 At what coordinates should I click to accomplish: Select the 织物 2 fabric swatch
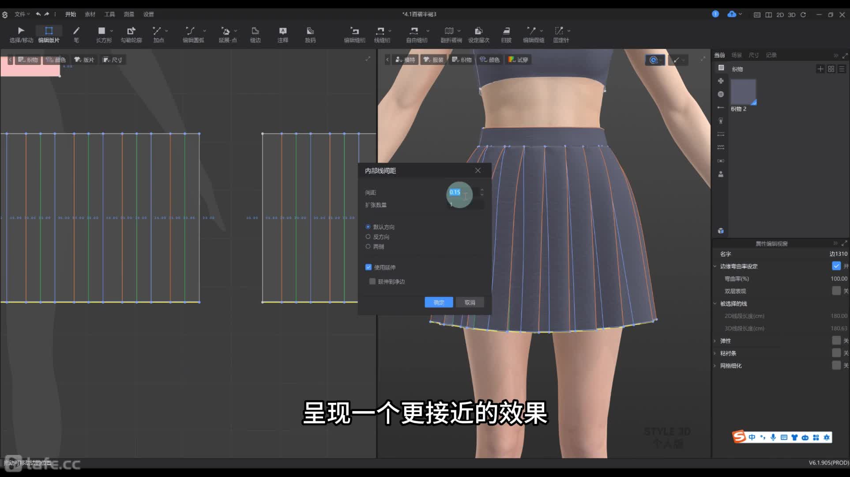pyautogui.click(x=743, y=92)
